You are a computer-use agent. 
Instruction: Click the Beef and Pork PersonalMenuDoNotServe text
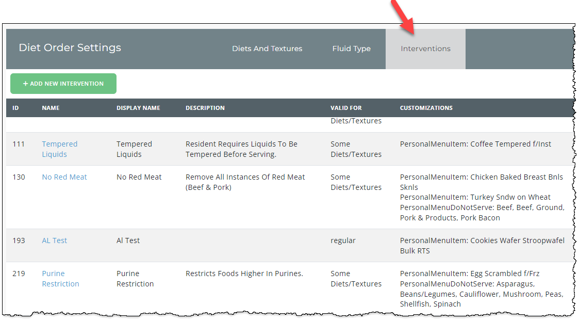[x=482, y=213]
